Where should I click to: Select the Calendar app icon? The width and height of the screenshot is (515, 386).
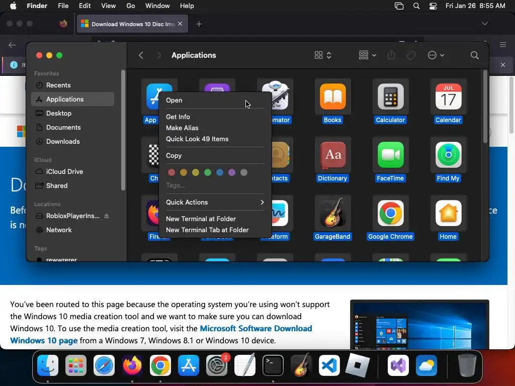pyautogui.click(x=448, y=96)
